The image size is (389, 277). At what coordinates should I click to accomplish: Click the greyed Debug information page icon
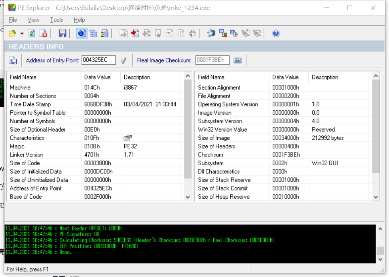coord(181,34)
